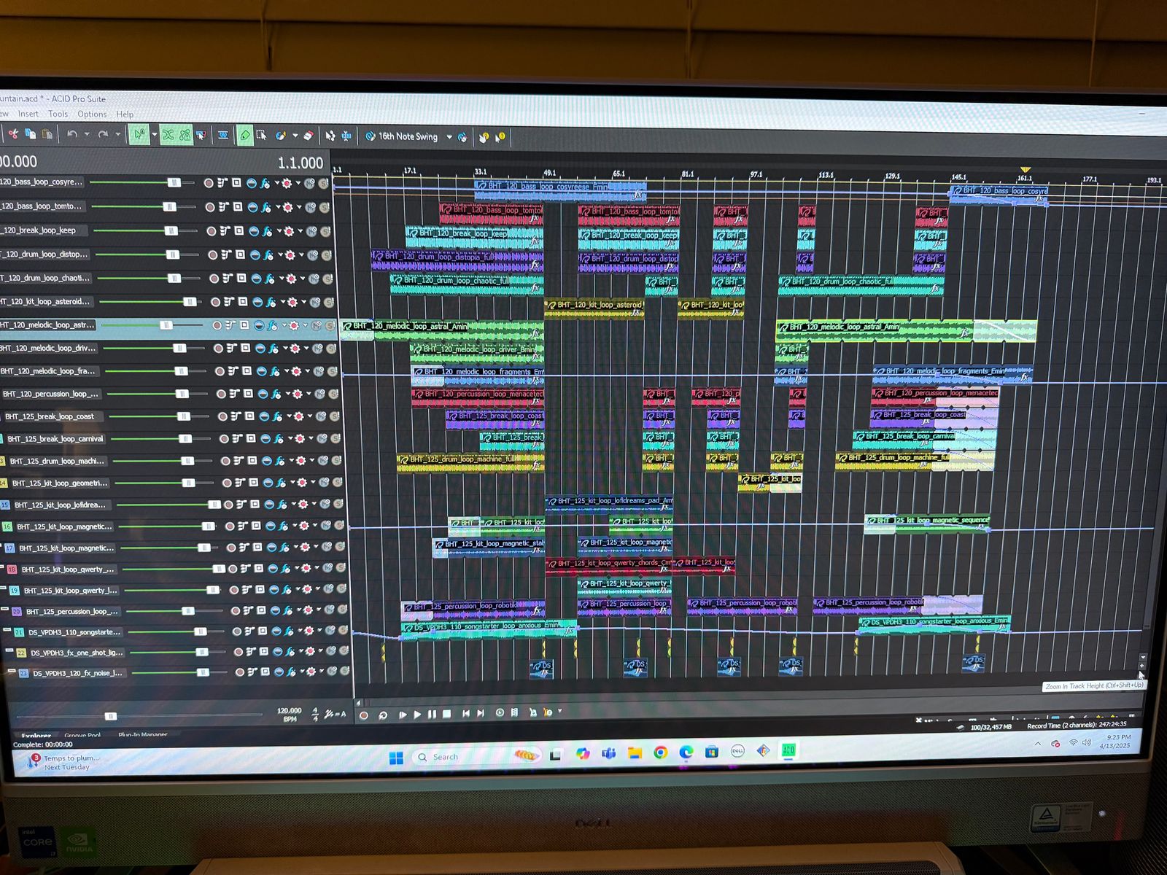Select the Draw pencil tool

[x=244, y=136]
